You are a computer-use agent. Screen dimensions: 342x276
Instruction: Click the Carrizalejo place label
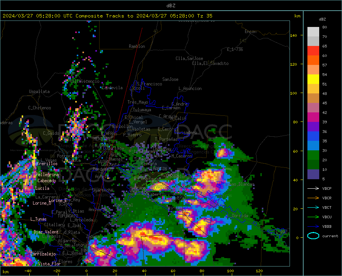click(x=43, y=254)
